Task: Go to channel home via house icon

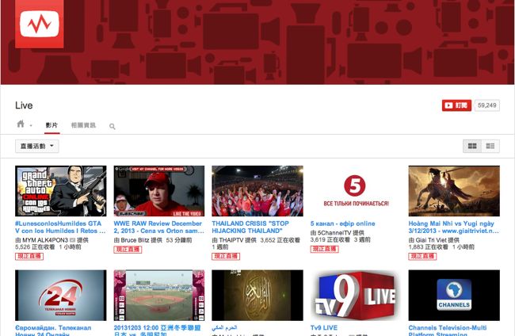Action: tap(21, 124)
